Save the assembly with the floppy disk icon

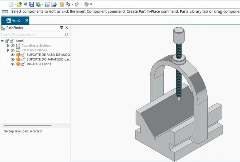coord(32,4)
